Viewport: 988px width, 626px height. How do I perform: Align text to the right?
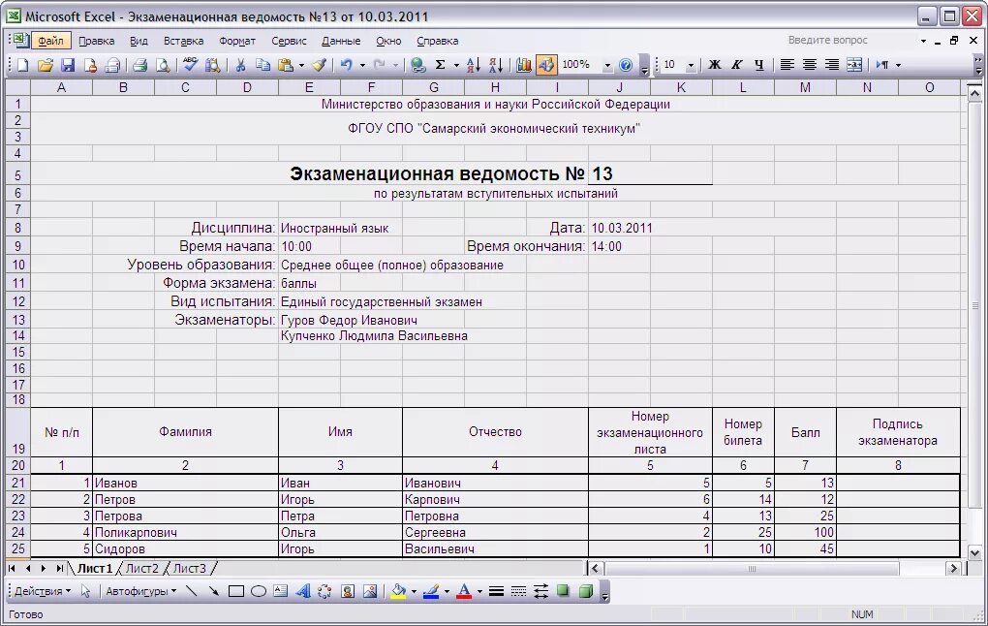coord(832,64)
